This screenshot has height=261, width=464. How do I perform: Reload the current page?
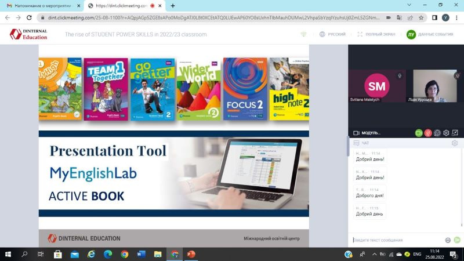29,18
